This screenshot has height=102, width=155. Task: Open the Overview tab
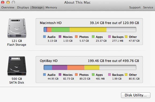point(8,7)
